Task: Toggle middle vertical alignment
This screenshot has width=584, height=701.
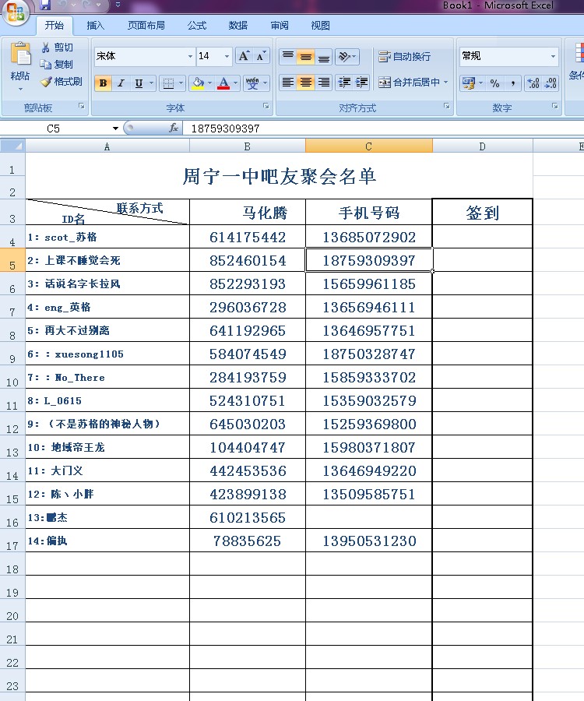Action: point(306,56)
